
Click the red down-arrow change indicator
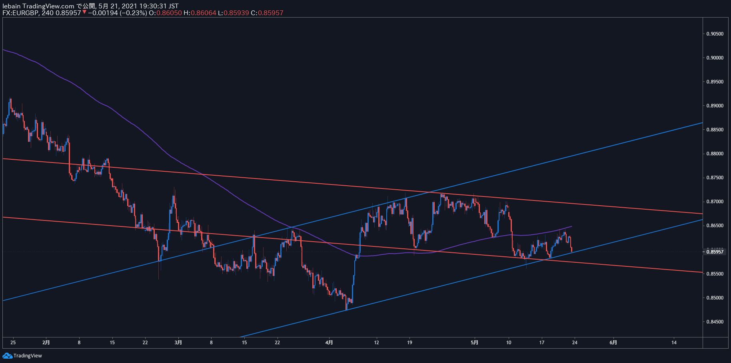pyautogui.click(x=84, y=12)
